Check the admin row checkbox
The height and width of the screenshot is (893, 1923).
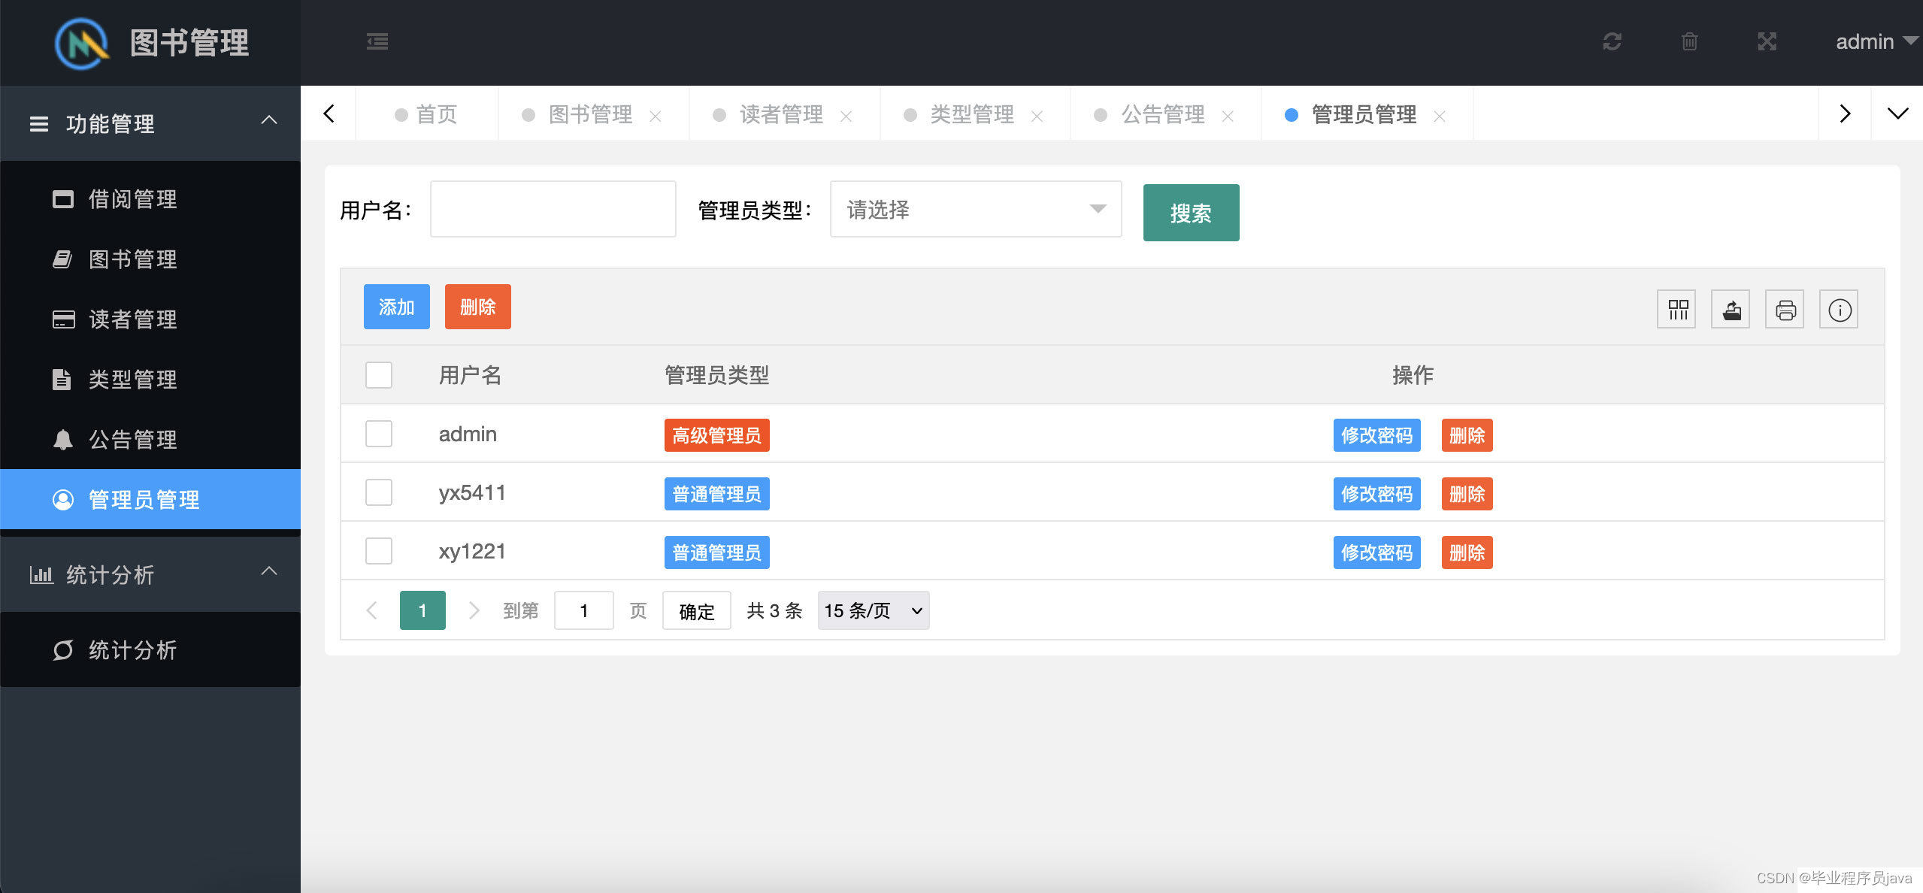(379, 434)
